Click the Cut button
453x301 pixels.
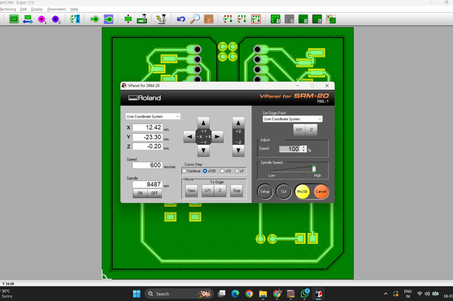pos(284,192)
